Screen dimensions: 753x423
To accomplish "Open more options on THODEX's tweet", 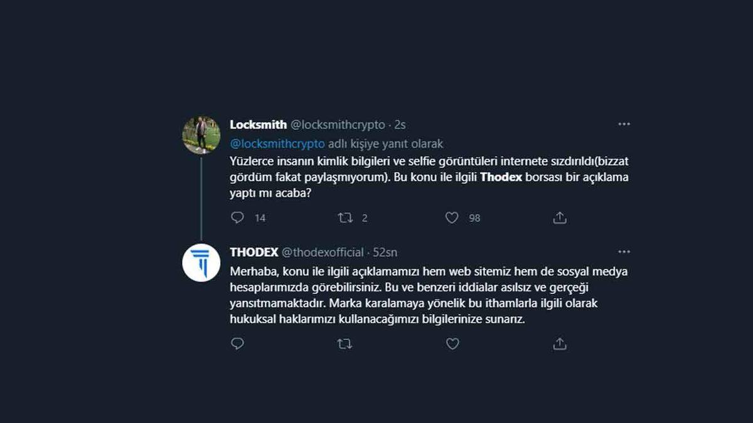I will [624, 251].
